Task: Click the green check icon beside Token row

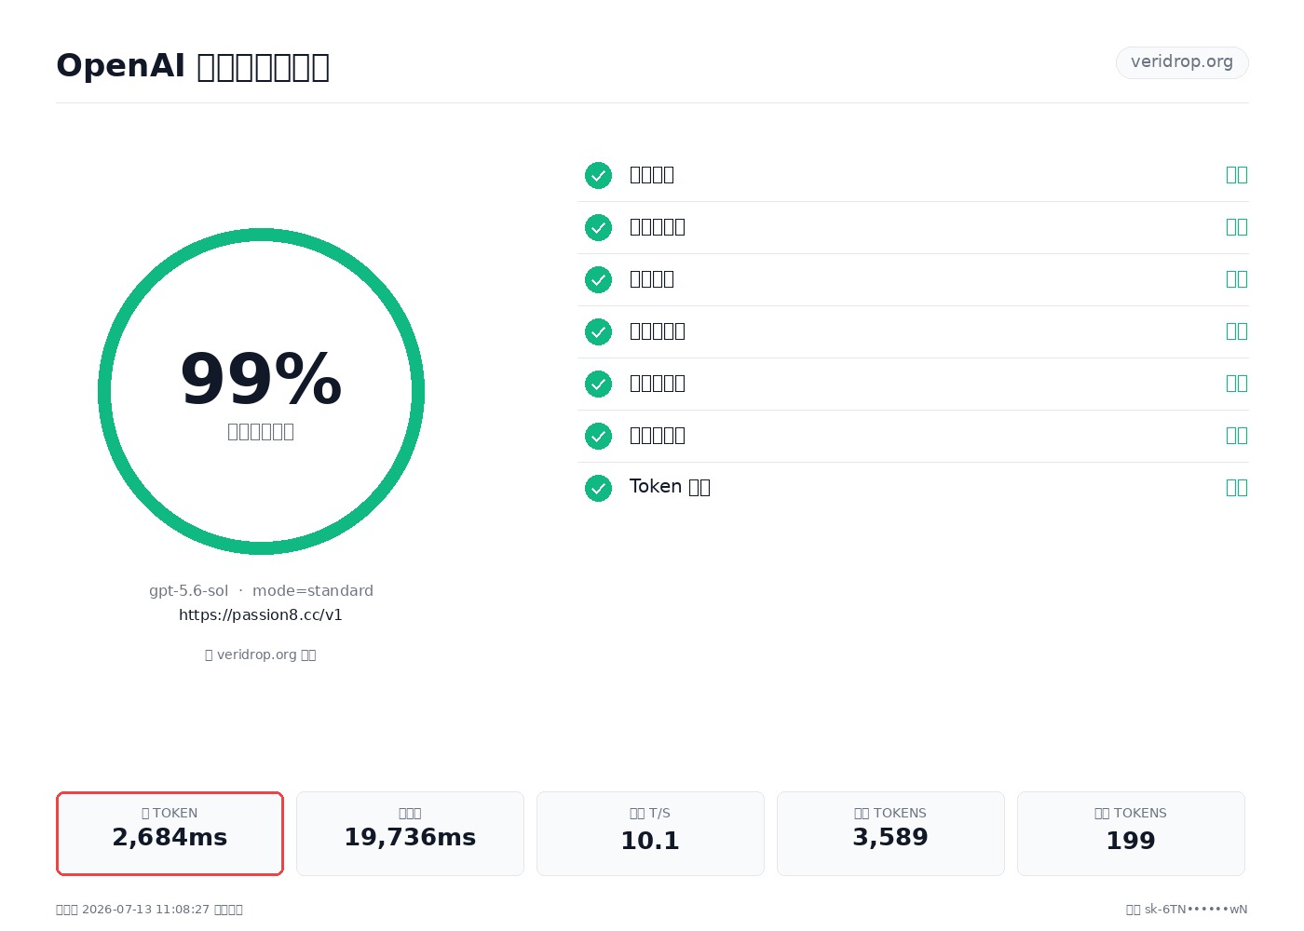Action: [x=598, y=488]
